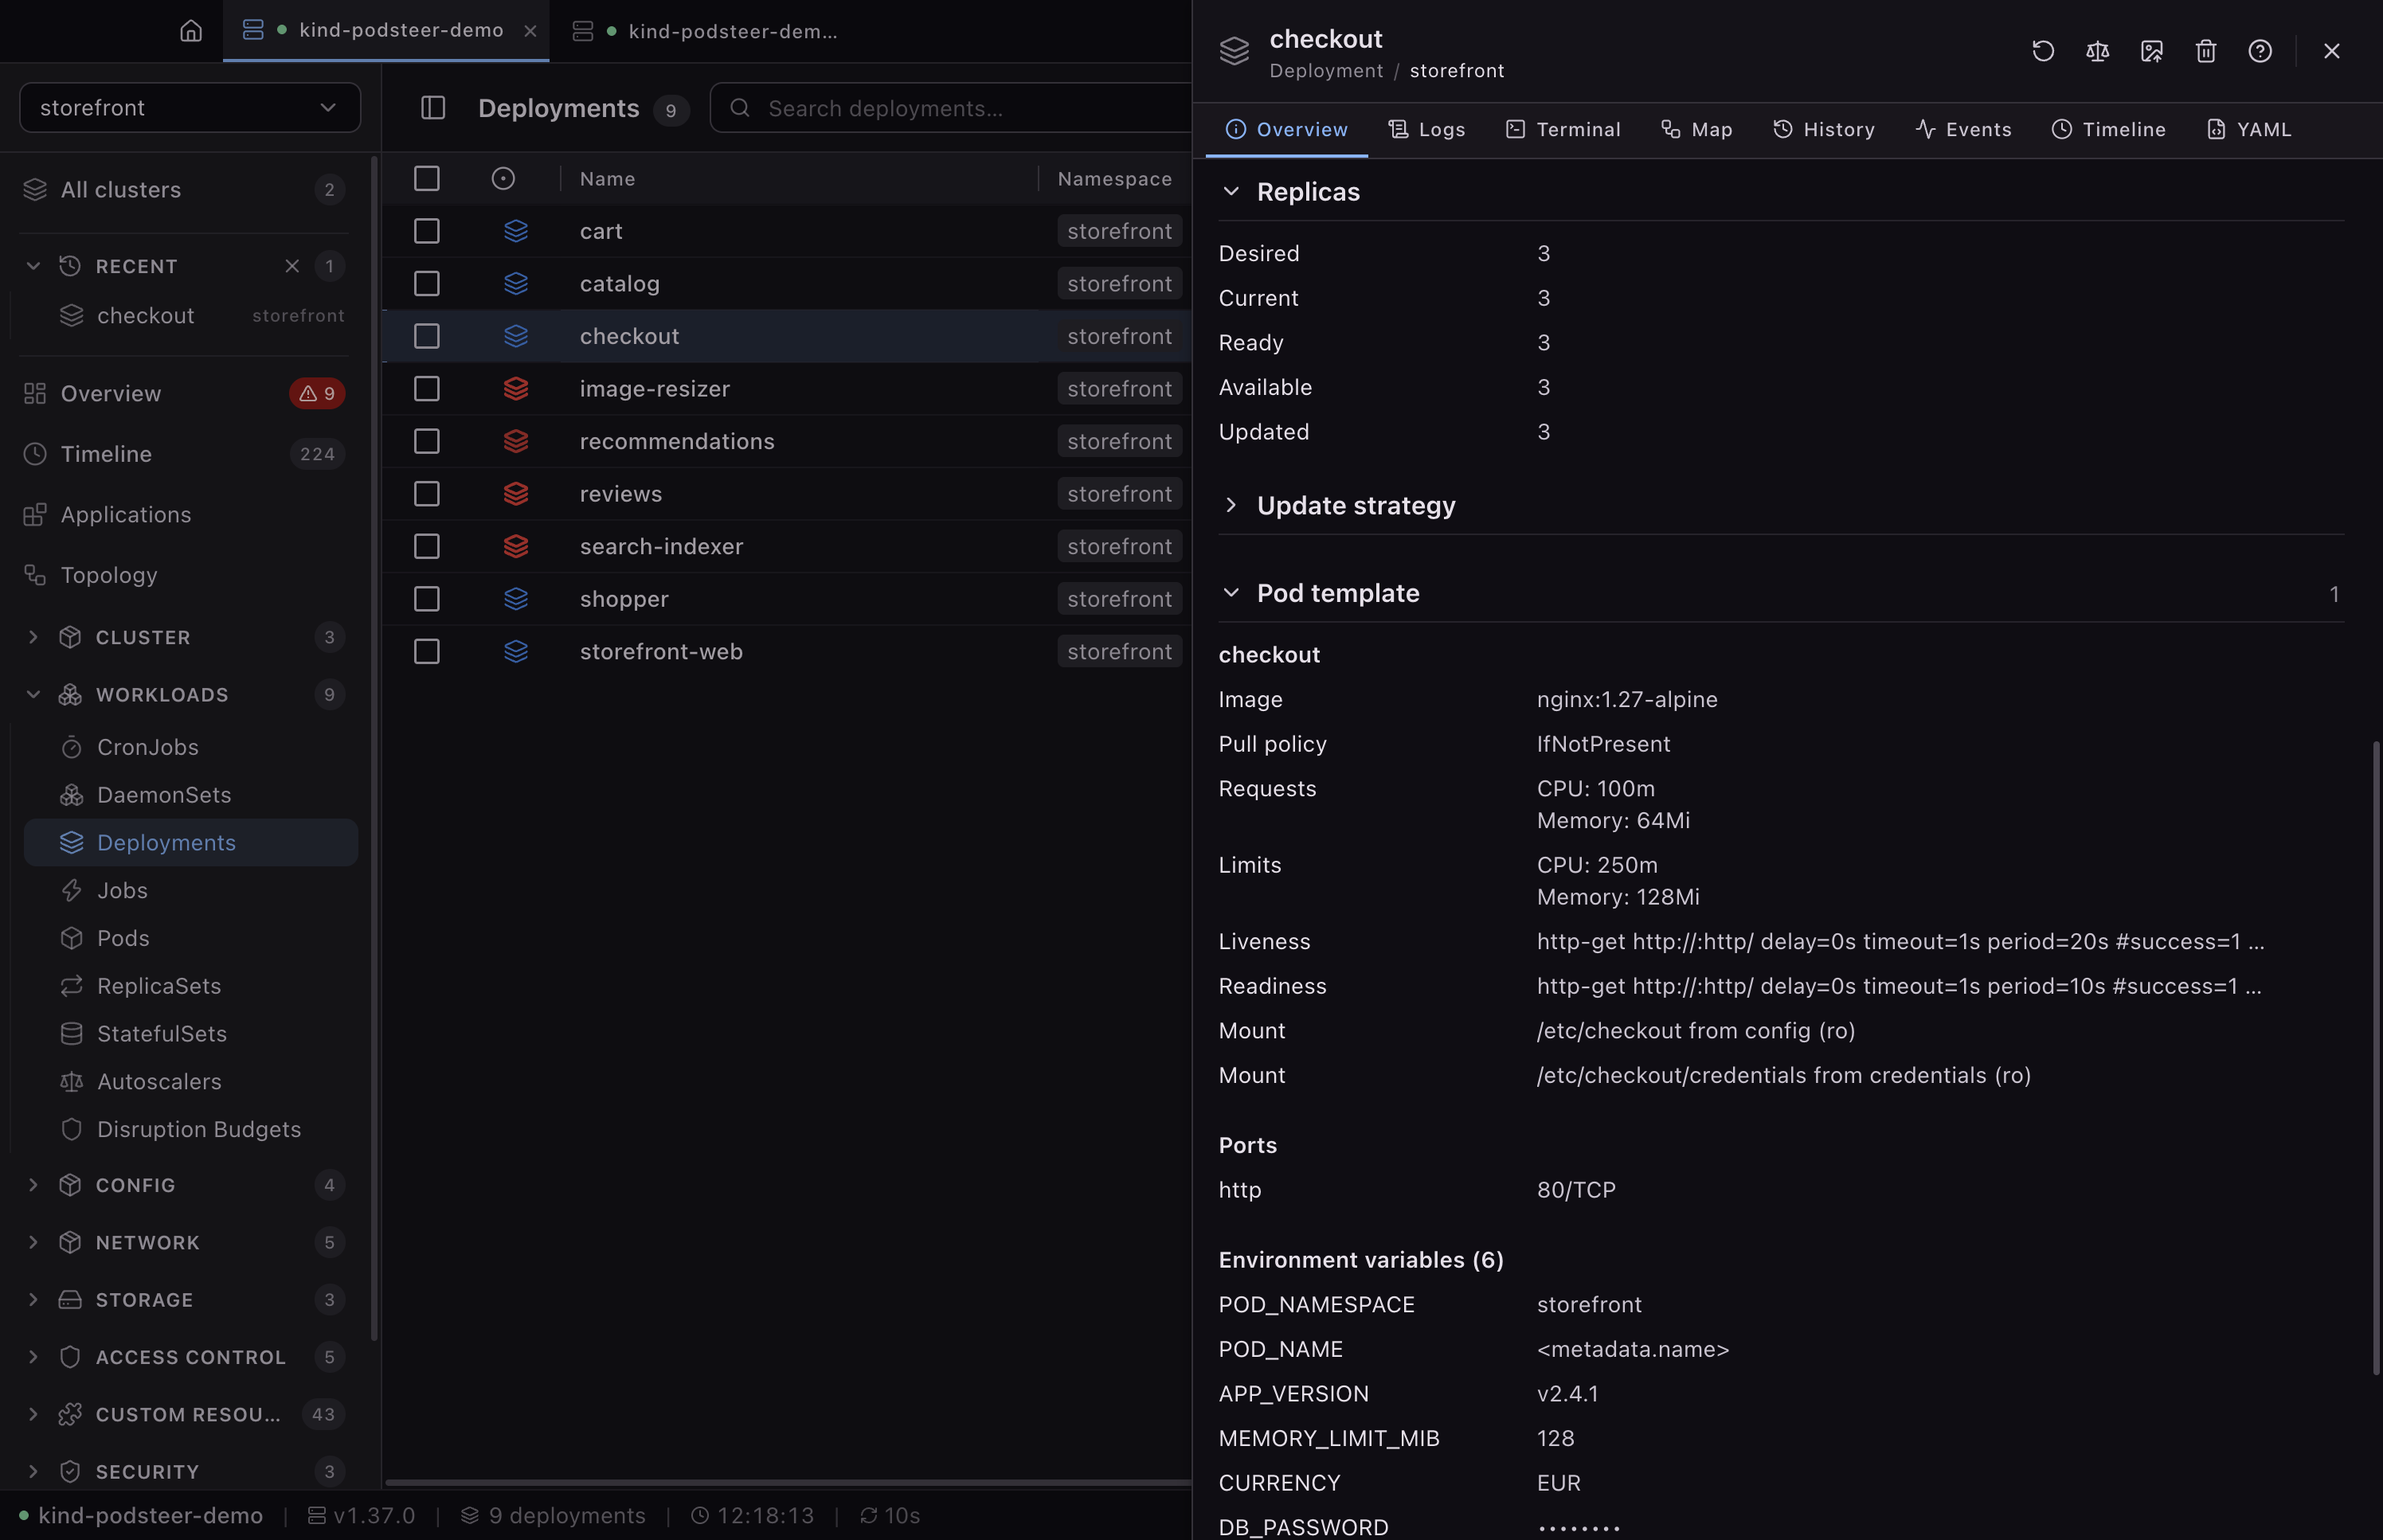Click the image-resizer red deployment icon
The image size is (2383, 1540).
pyautogui.click(x=516, y=389)
